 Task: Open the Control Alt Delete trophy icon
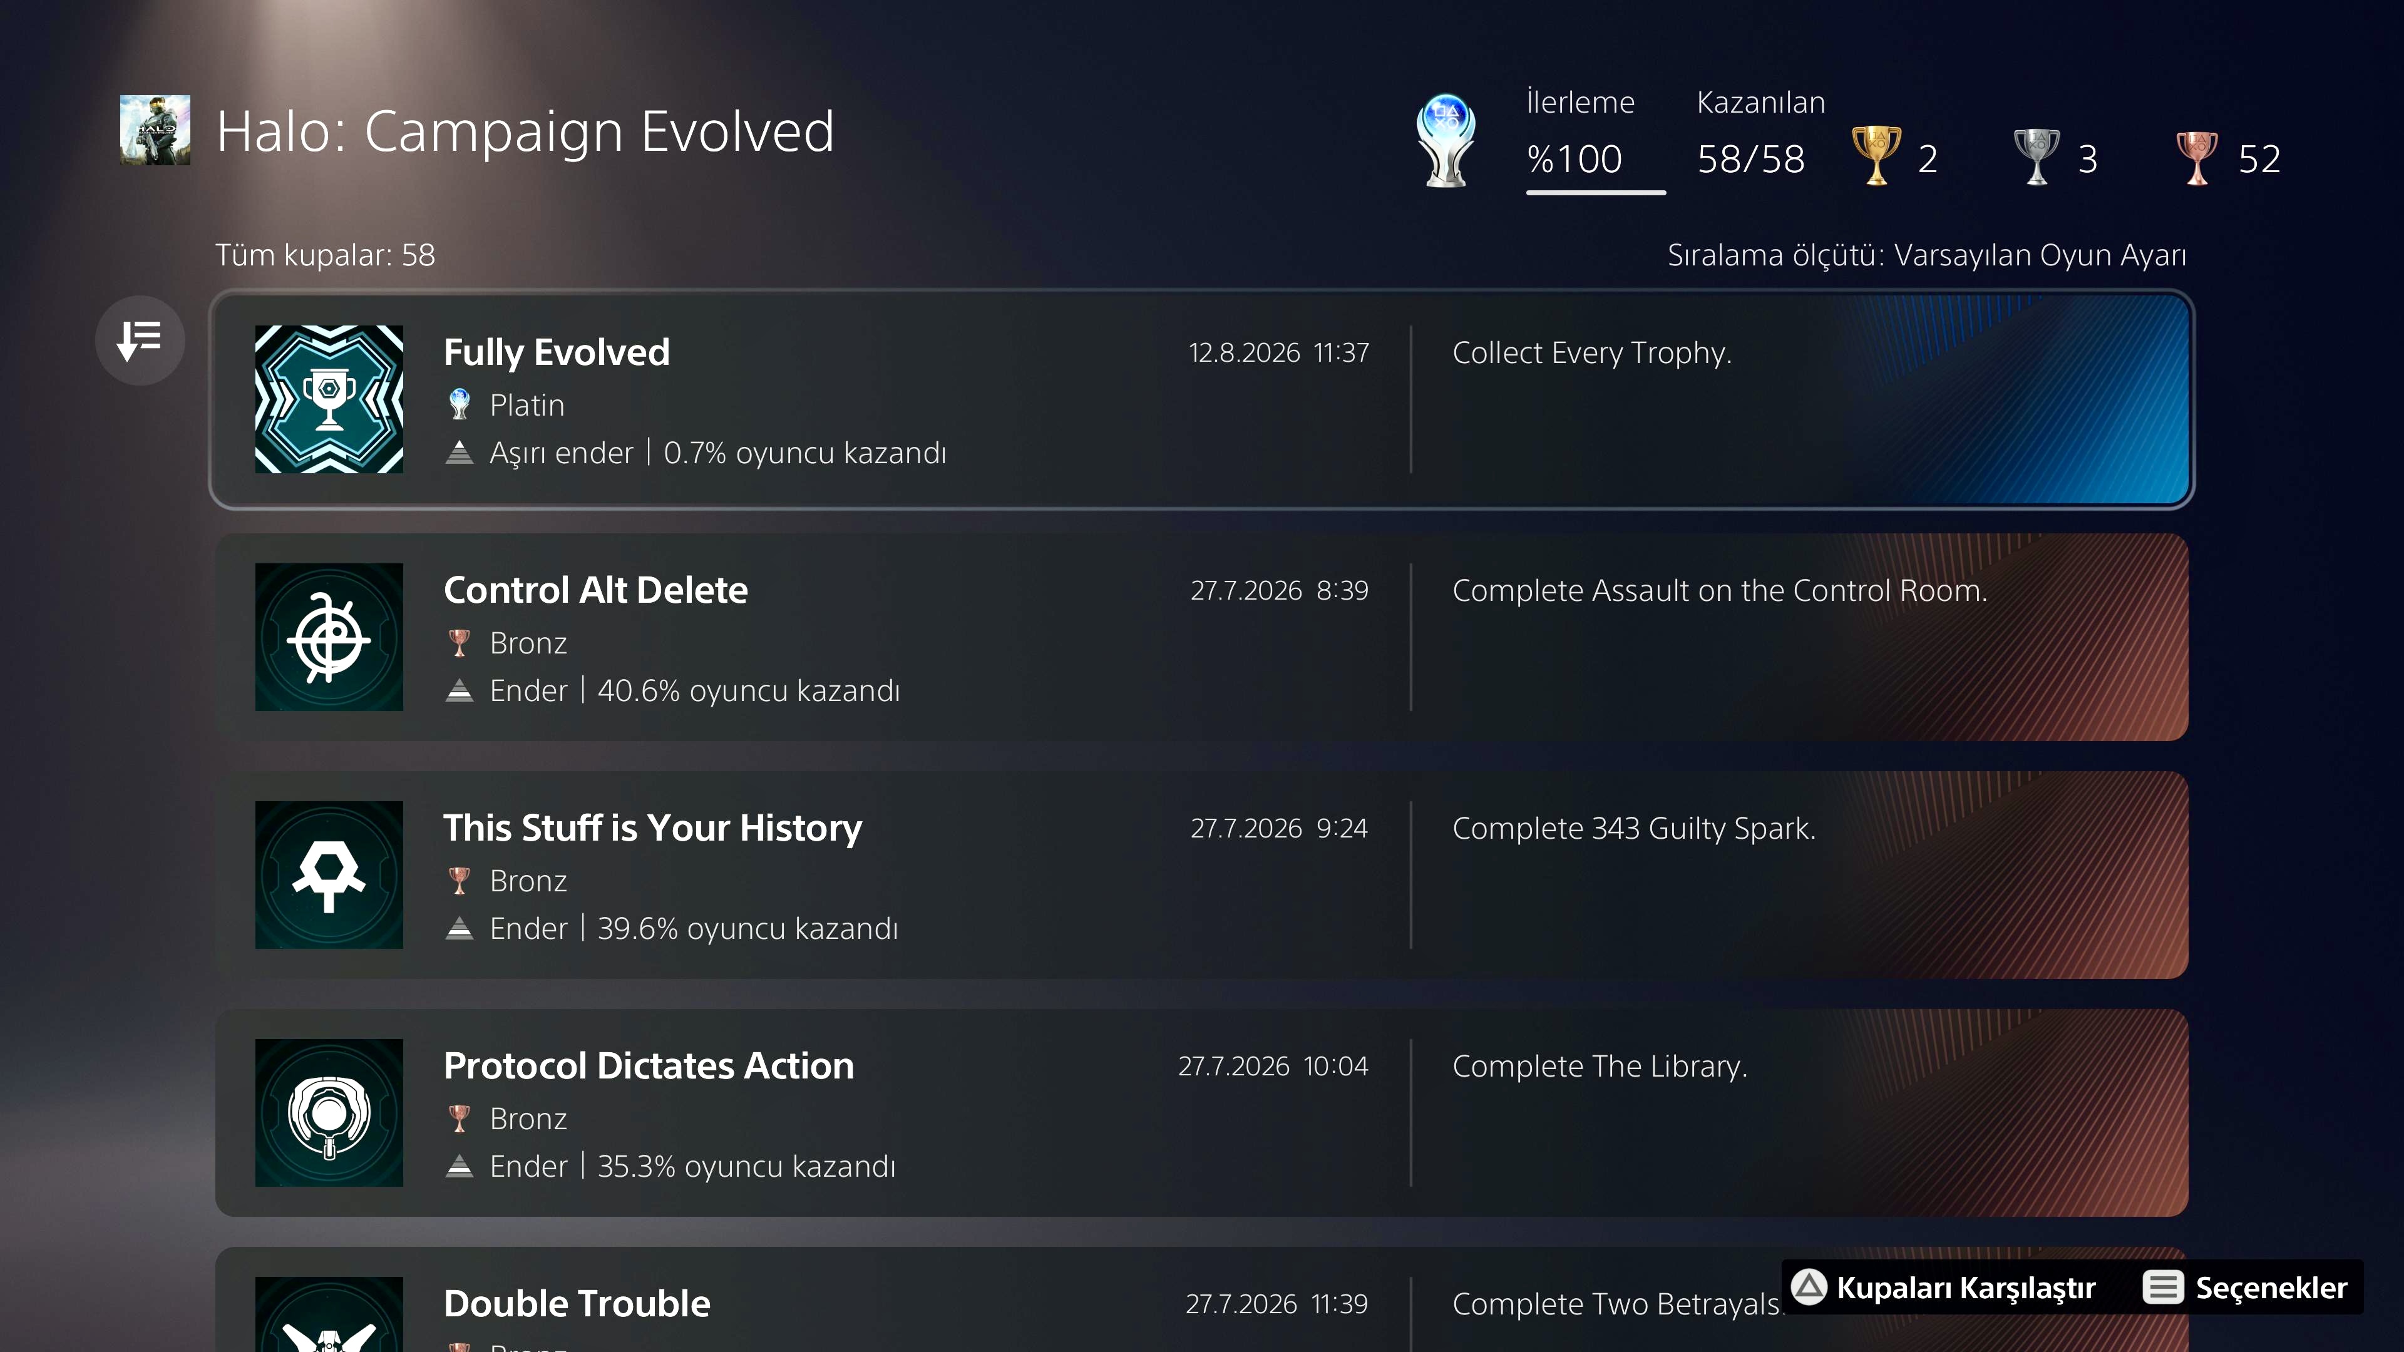pos(329,637)
